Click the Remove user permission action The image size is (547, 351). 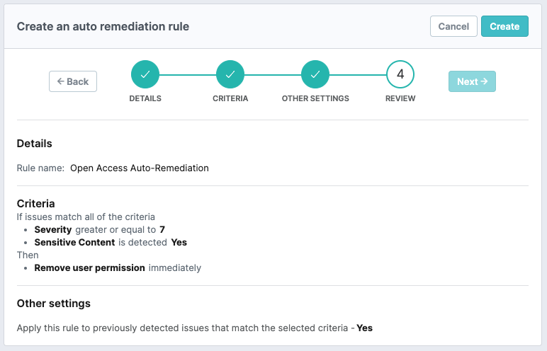click(x=118, y=268)
